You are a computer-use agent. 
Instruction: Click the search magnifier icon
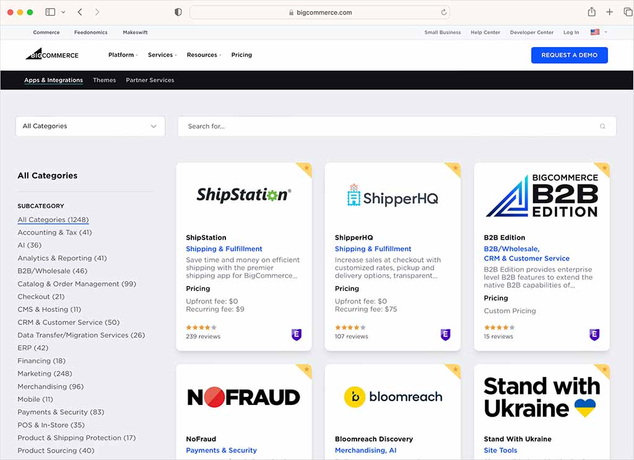tap(602, 126)
